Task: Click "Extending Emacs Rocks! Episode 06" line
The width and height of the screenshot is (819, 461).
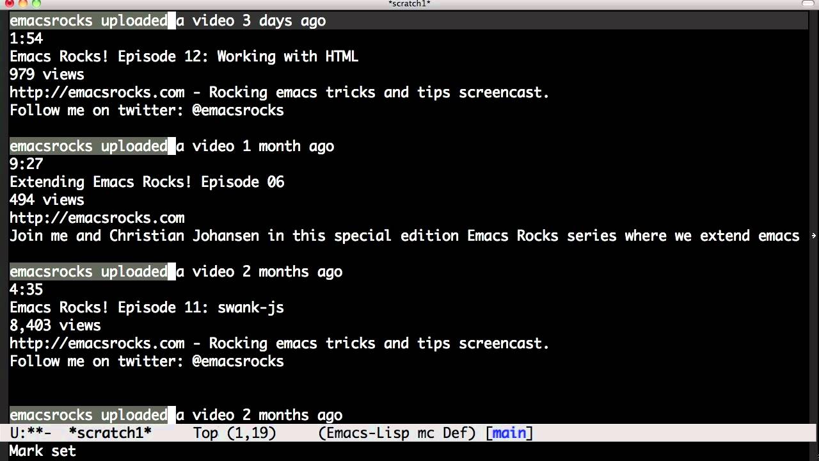Action: (147, 182)
